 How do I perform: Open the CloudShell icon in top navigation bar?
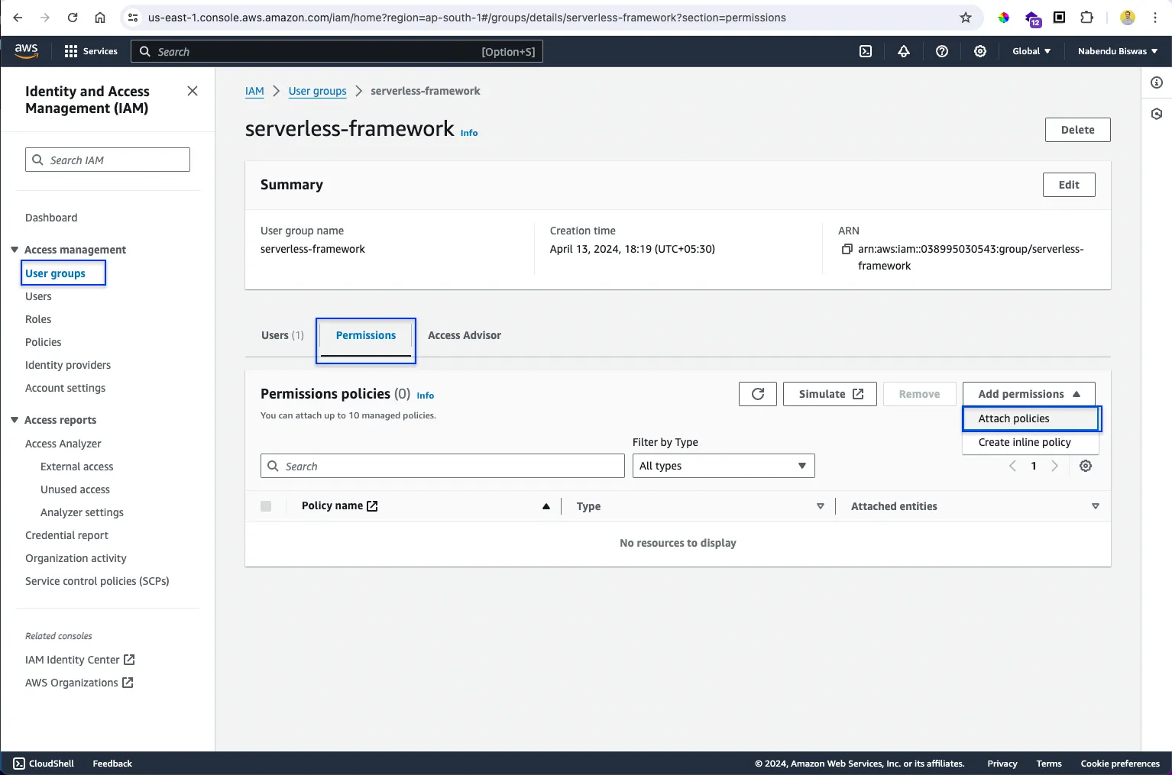coord(866,51)
